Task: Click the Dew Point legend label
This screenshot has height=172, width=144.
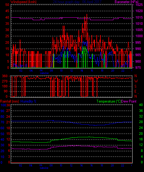Action: (129, 101)
